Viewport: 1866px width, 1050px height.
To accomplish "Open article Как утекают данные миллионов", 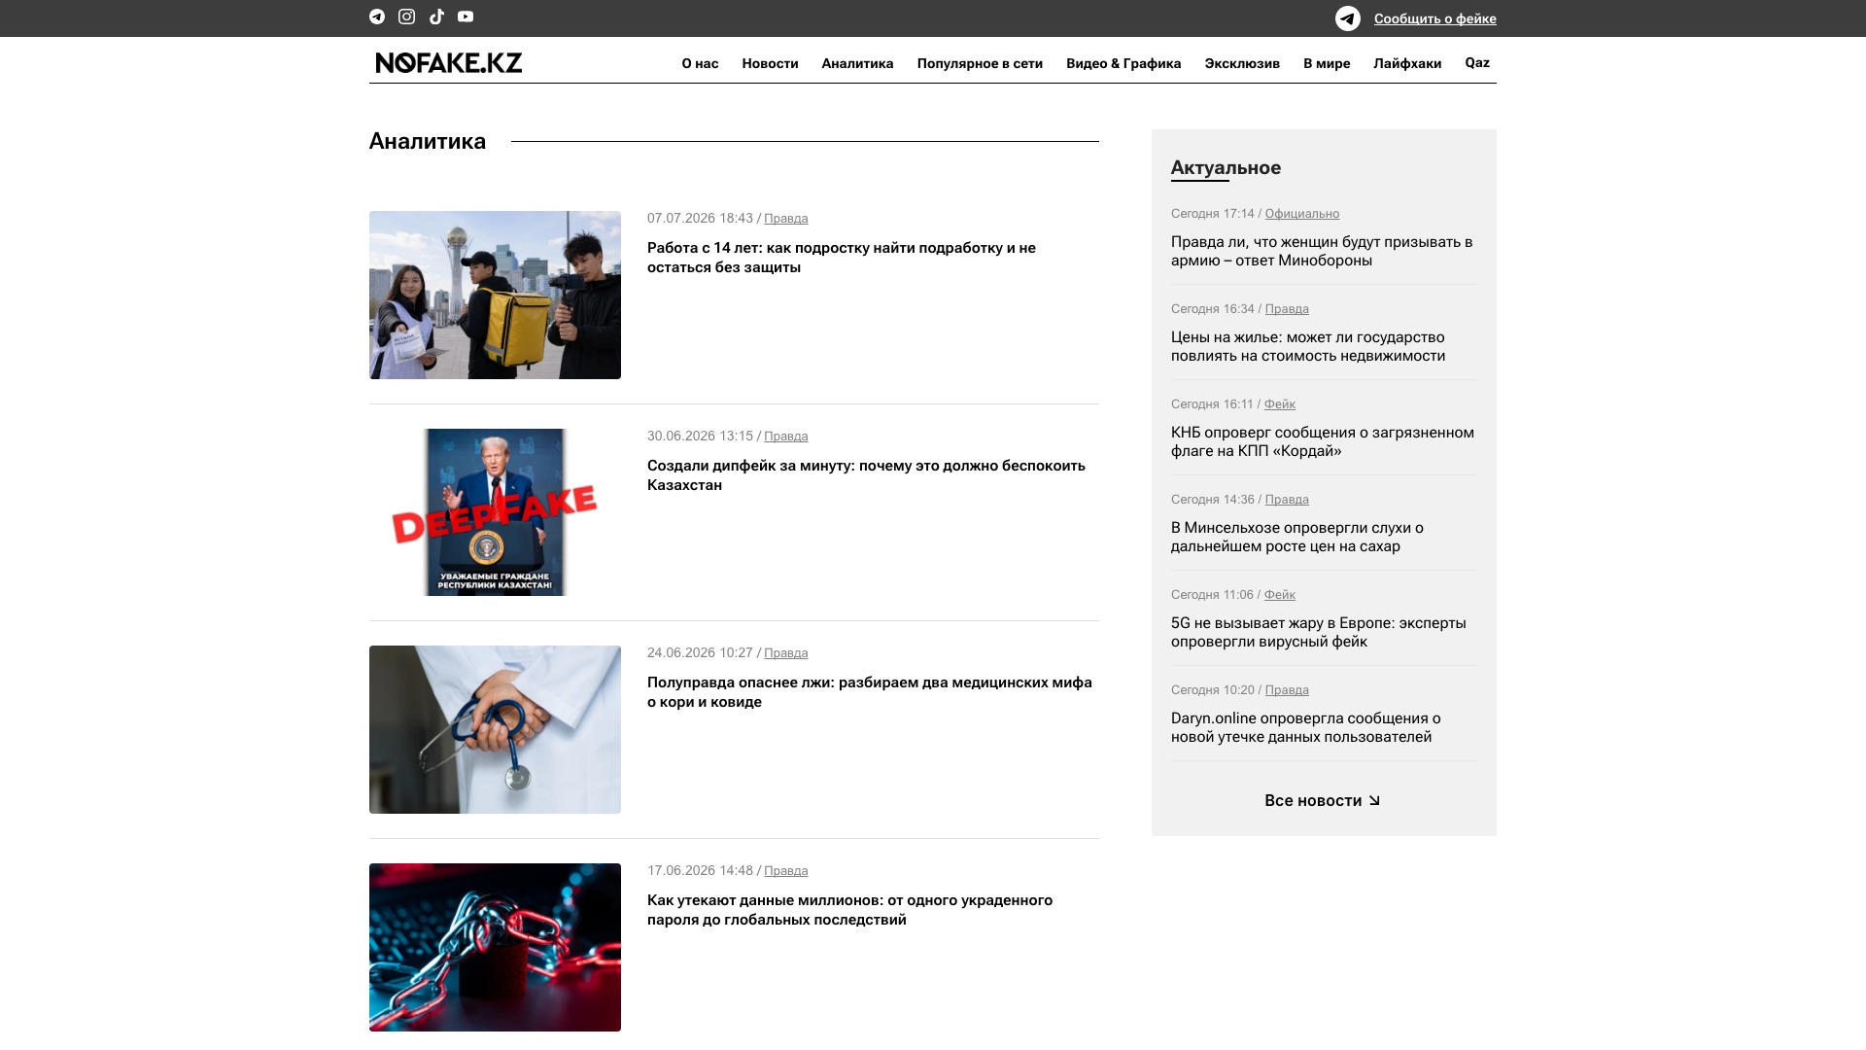I will pyautogui.click(x=849, y=910).
